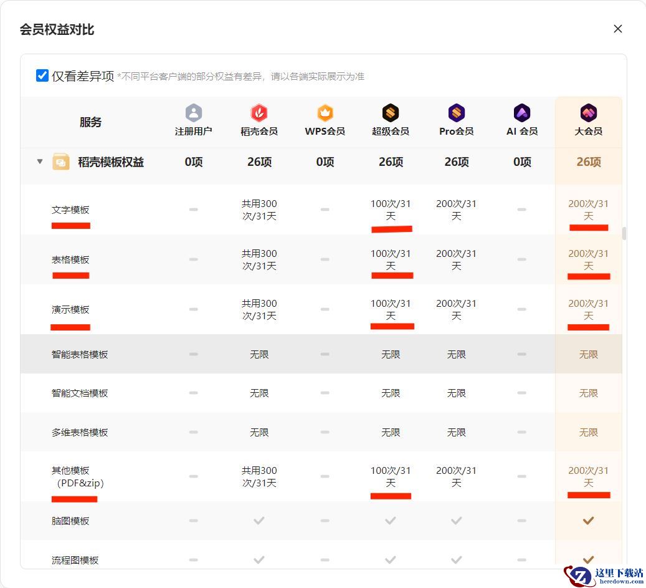Click 稻壳会员 共用300次/31天 in 演示模板 row
The width and height of the screenshot is (646, 588).
tap(259, 310)
